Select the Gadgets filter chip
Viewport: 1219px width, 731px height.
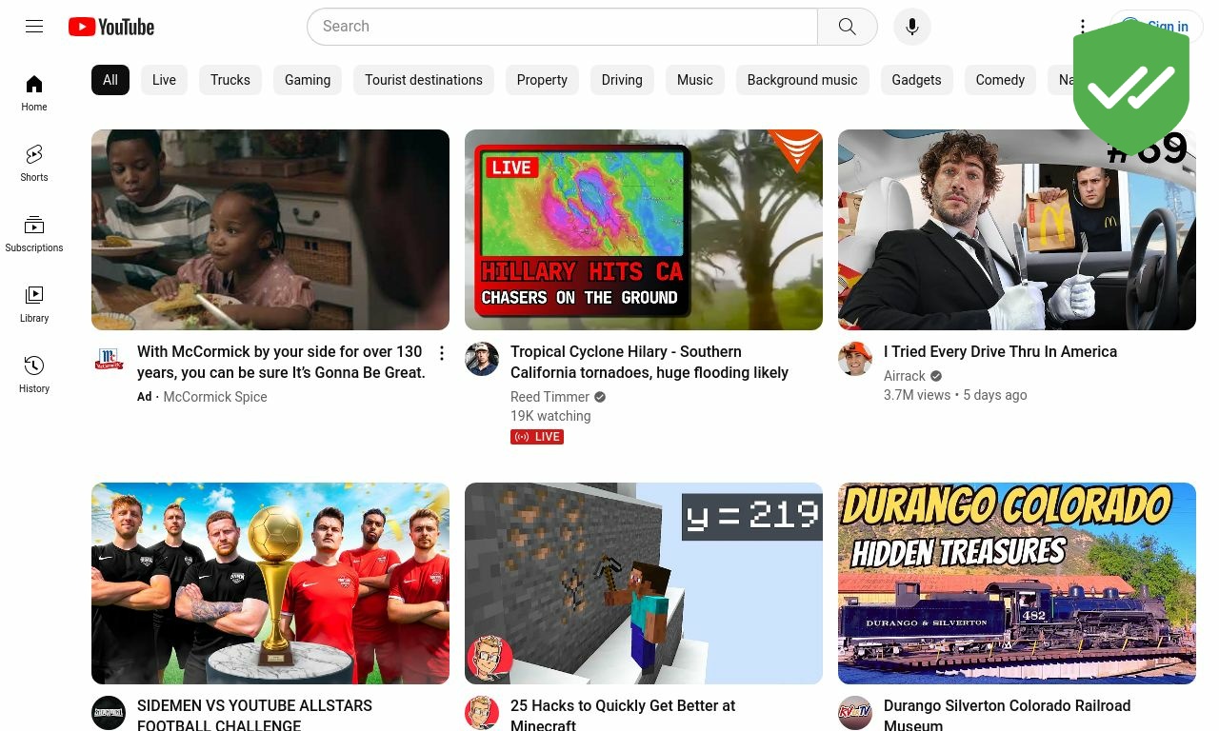point(916,80)
